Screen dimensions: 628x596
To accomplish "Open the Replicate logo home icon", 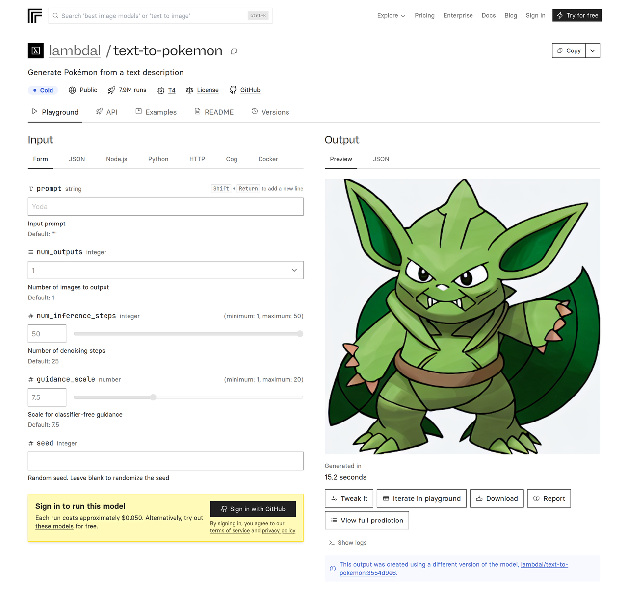I will tap(35, 16).
